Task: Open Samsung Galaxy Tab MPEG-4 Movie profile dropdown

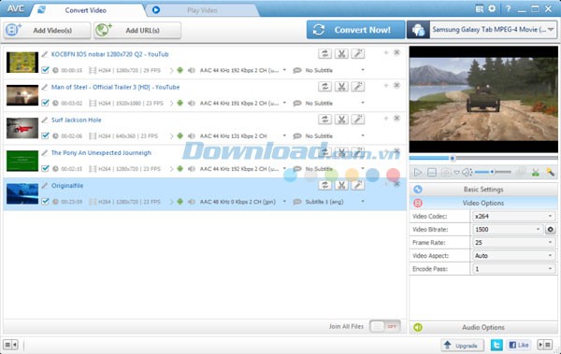Action: pos(493,30)
